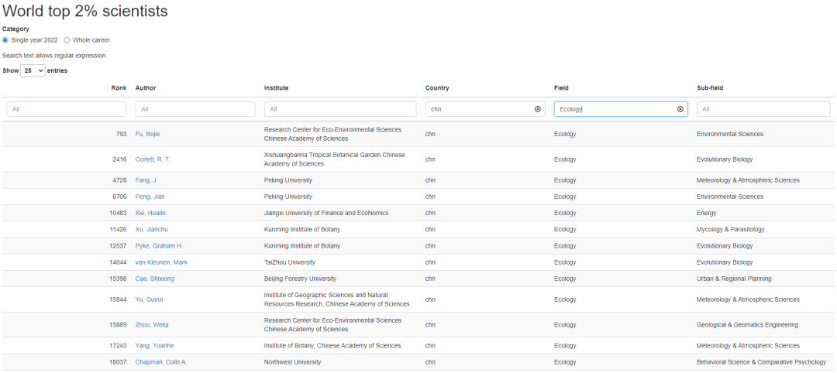837x373 pixels.
Task: Click 'Mycology & Parasitology' sub-field cell
Action: pyautogui.click(x=730, y=230)
